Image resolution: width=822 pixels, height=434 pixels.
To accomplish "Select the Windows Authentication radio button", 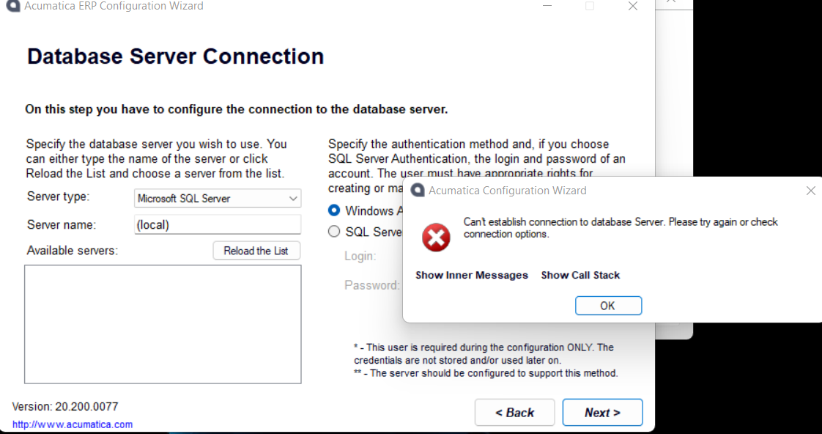I will (334, 210).
